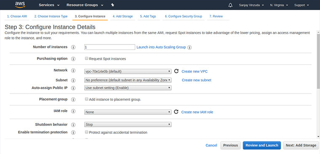This screenshot has width=320, height=154.
Task: Go to step 2 Choose Instance Type
Action: click(x=51, y=16)
